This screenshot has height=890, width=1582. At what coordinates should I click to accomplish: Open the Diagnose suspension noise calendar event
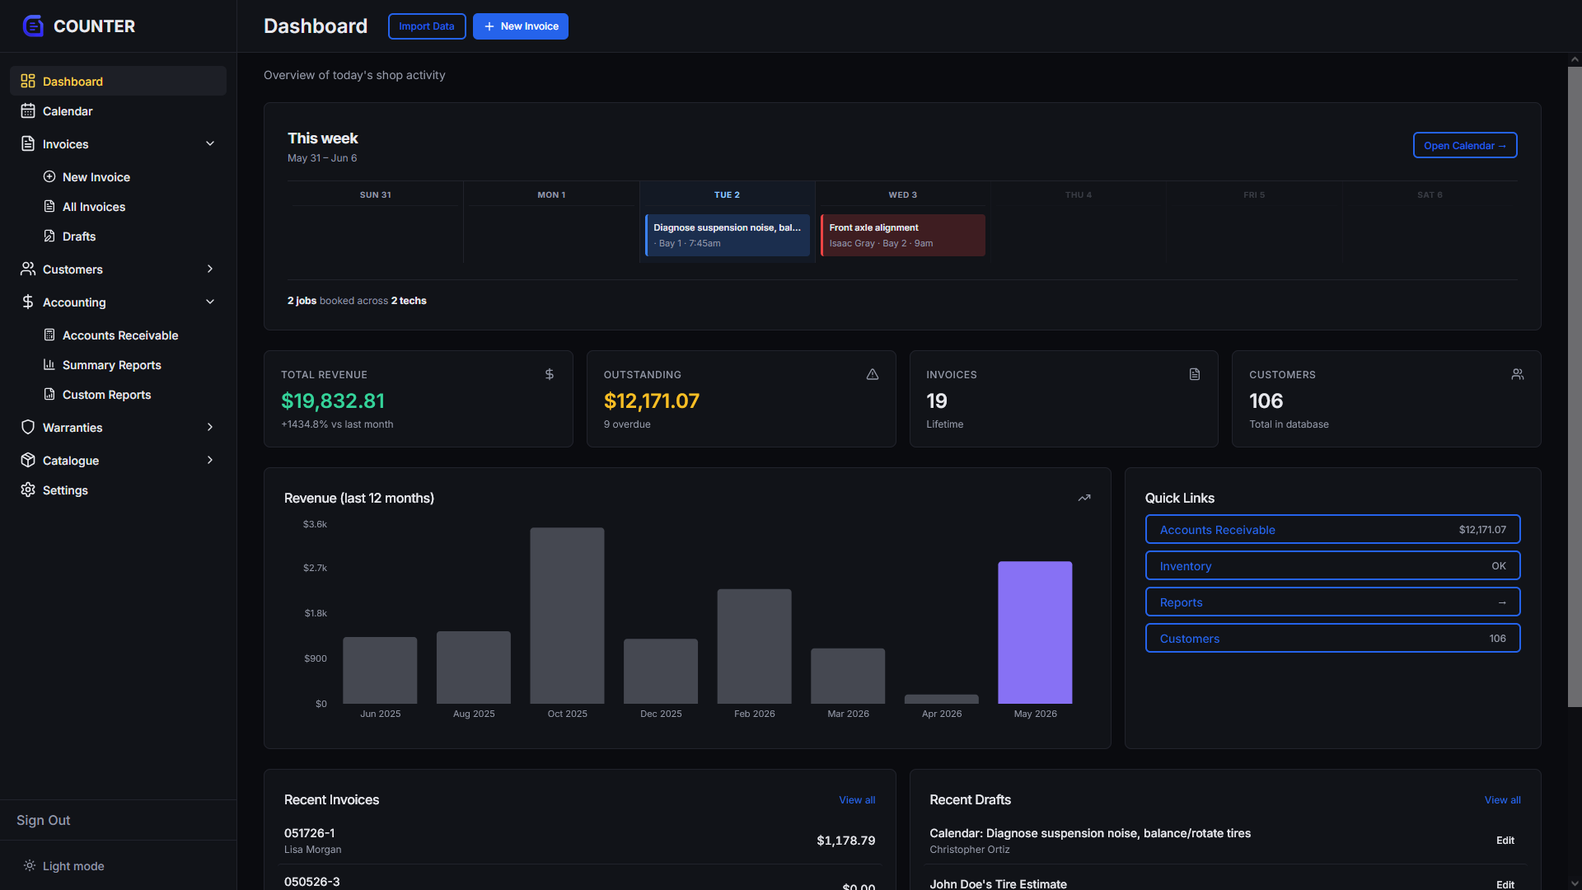pyautogui.click(x=728, y=235)
